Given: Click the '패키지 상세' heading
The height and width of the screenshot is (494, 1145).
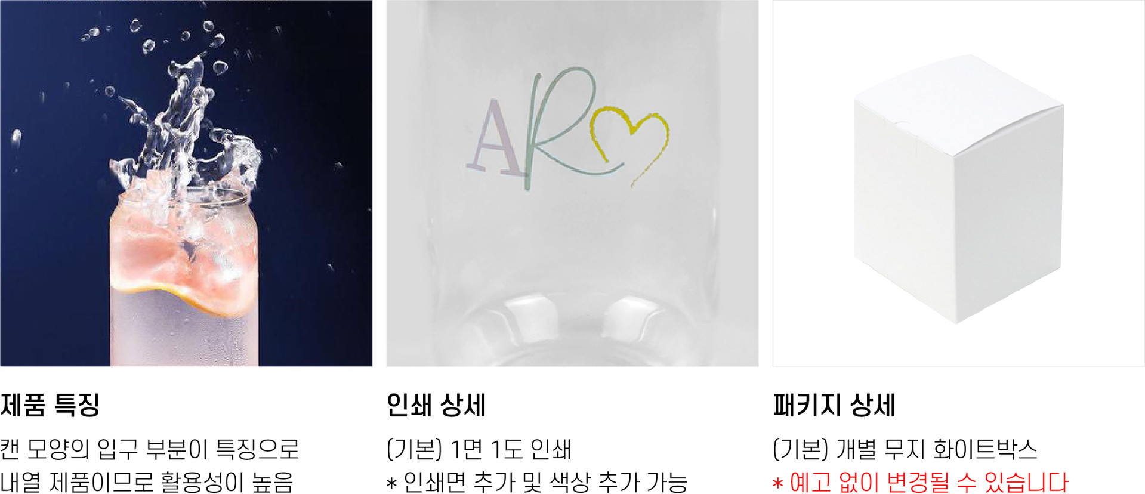Looking at the screenshot, I should point(834,405).
